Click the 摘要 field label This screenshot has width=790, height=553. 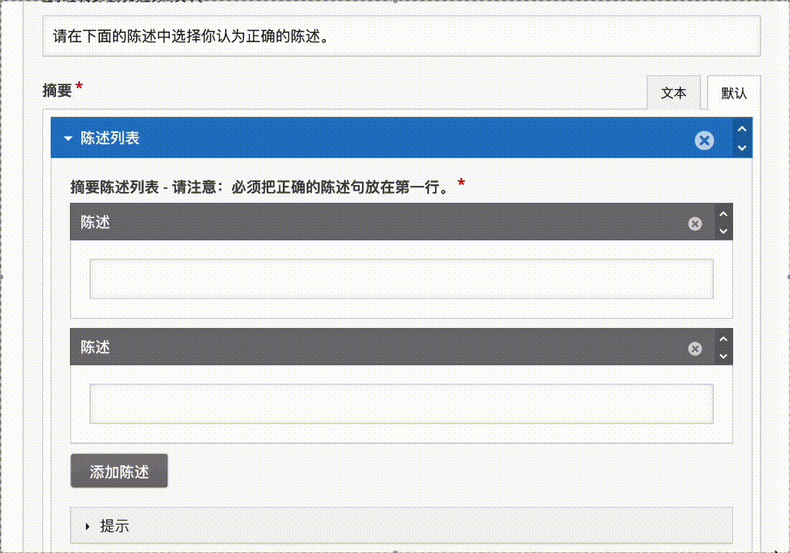coord(55,90)
